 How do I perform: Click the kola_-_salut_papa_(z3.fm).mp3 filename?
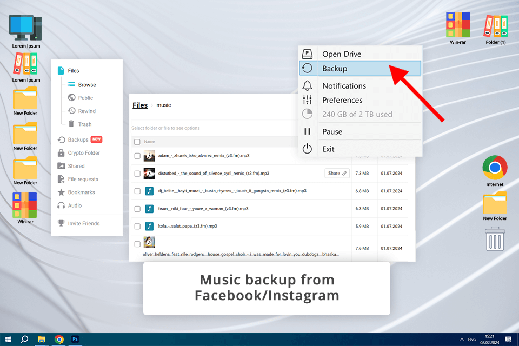188,226
